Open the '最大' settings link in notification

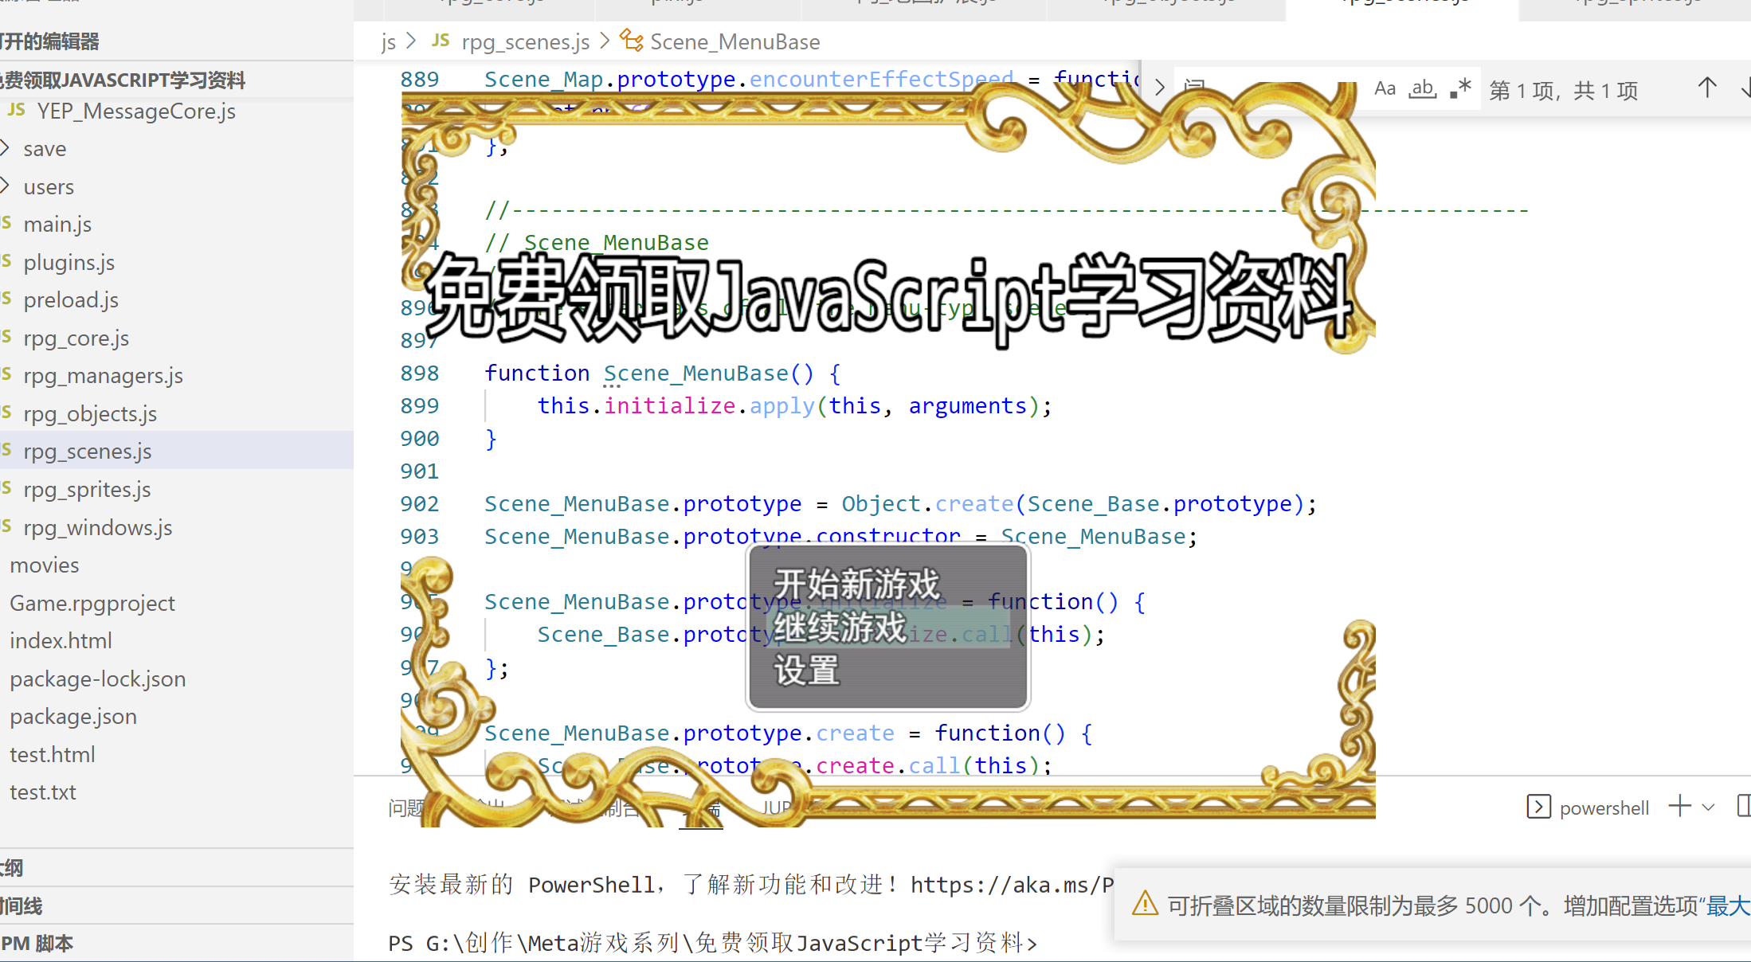[x=1728, y=905]
